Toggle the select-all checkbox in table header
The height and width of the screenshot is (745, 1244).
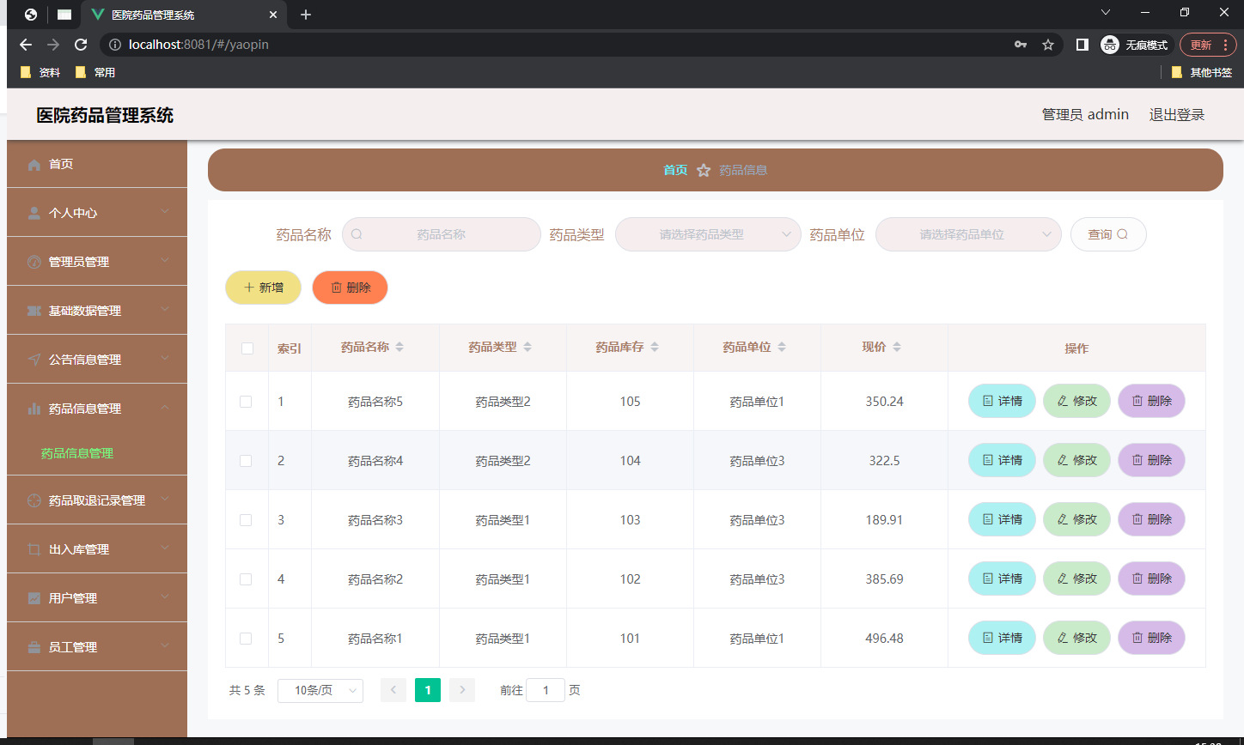pos(247,348)
